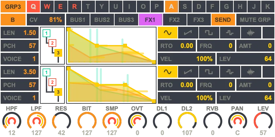Select the S track key
The width and height of the screenshot is (275, 137).
(x=185, y=7)
